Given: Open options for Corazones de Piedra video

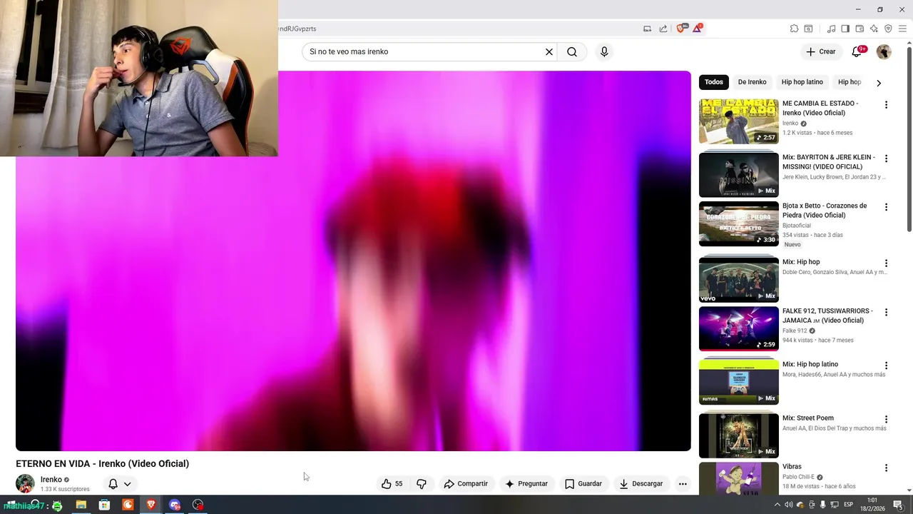Looking at the screenshot, I should [x=886, y=207].
